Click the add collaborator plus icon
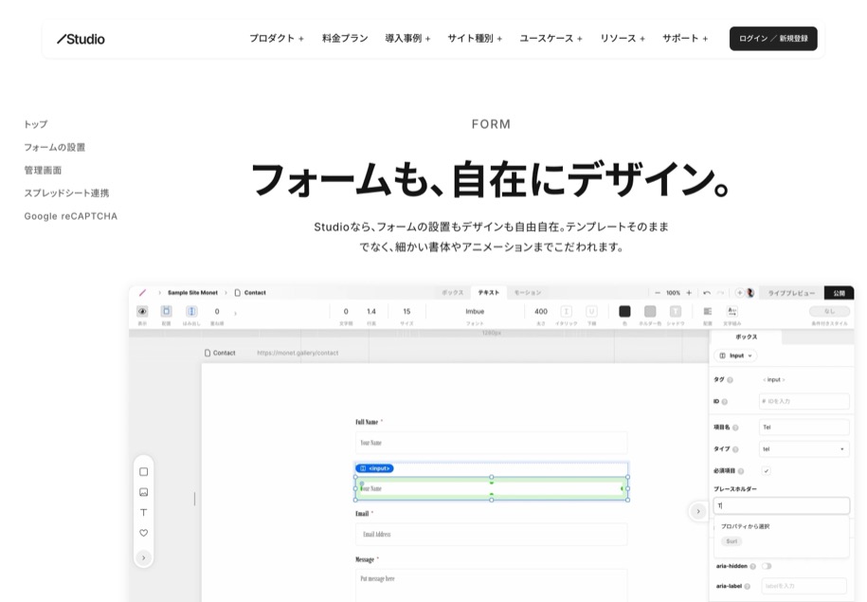The image size is (867, 602). coord(739,293)
